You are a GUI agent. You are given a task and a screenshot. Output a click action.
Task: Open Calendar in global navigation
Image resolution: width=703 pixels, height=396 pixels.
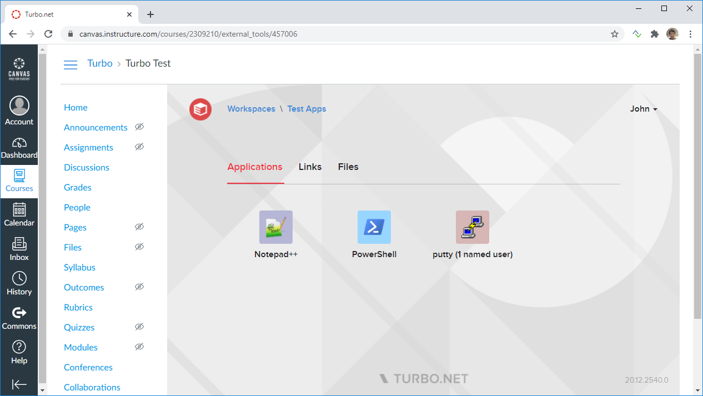(19, 214)
